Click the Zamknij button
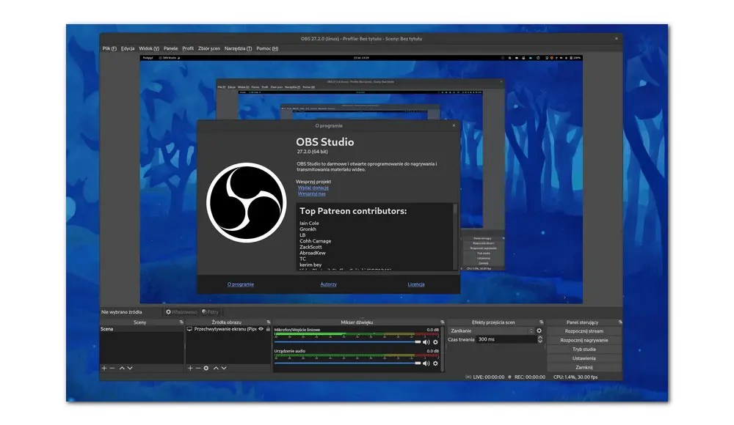734x425 pixels. pos(584,368)
